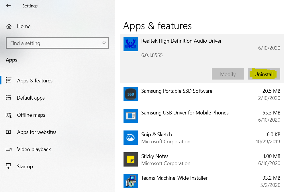Image resolution: width=288 pixels, height=192 pixels.
Task: Click the Modify button for Realtek driver
Action: pos(228,74)
